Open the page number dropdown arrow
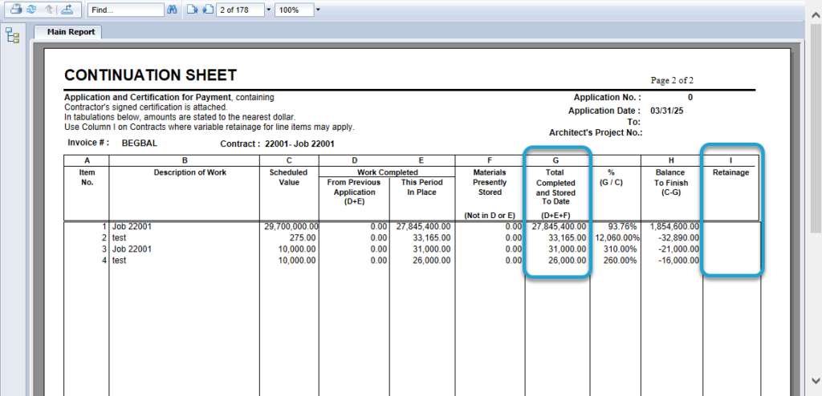Viewport: 822px width, 396px height. click(x=269, y=10)
